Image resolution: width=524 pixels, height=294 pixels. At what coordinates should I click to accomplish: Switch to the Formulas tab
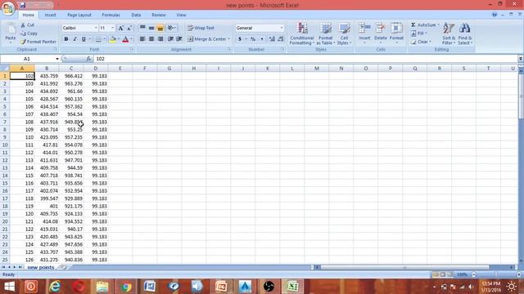click(x=111, y=15)
